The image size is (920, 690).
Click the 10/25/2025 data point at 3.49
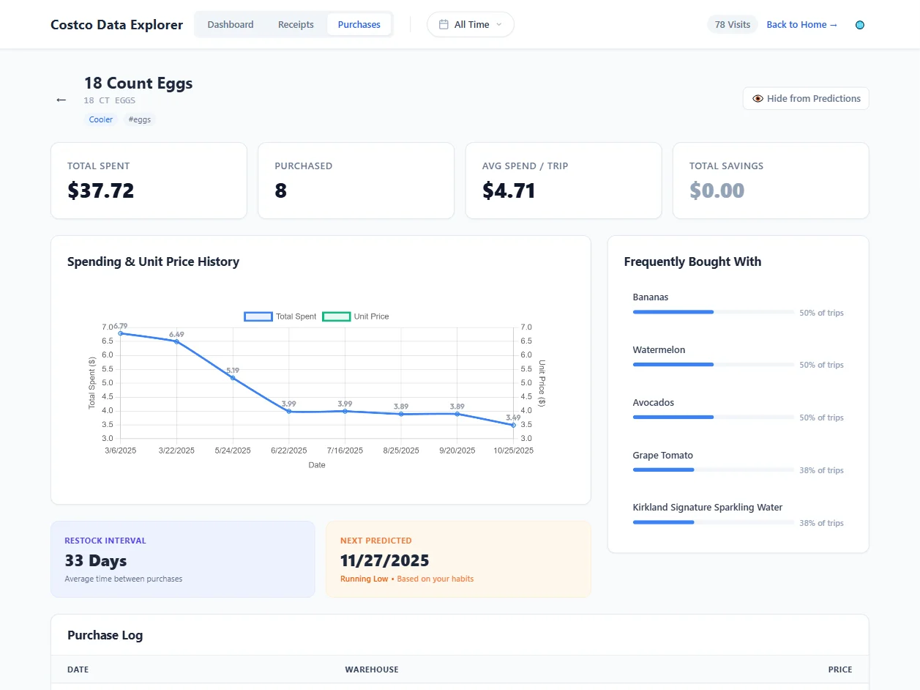[513, 425]
